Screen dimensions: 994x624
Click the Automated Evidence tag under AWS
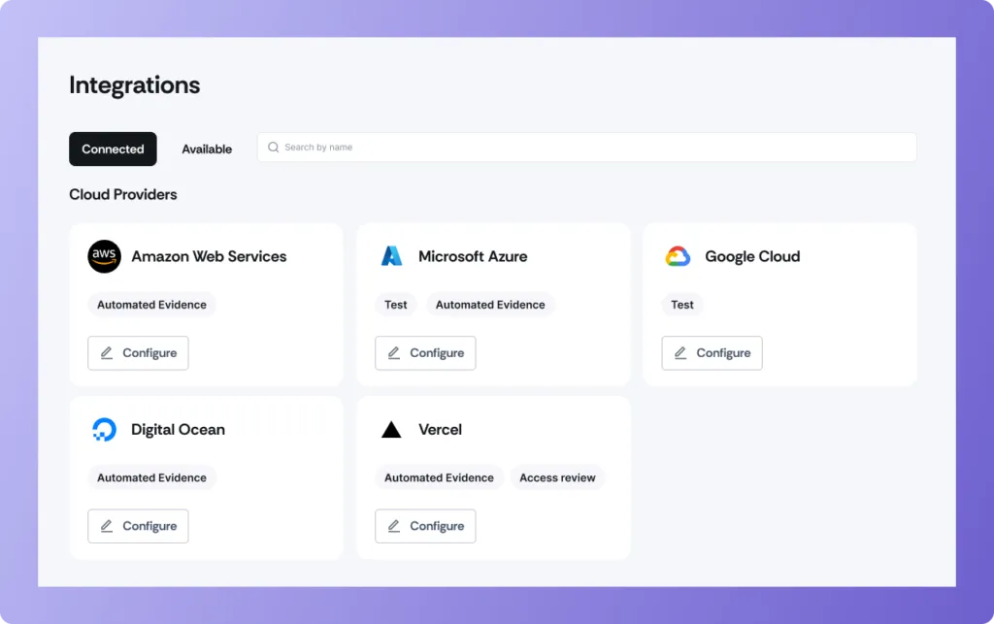click(x=151, y=304)
